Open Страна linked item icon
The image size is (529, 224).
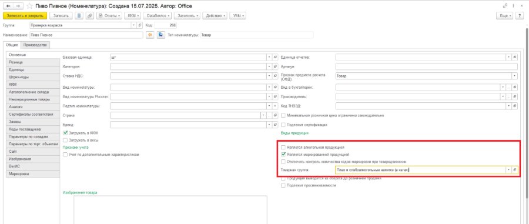[274, 115]
